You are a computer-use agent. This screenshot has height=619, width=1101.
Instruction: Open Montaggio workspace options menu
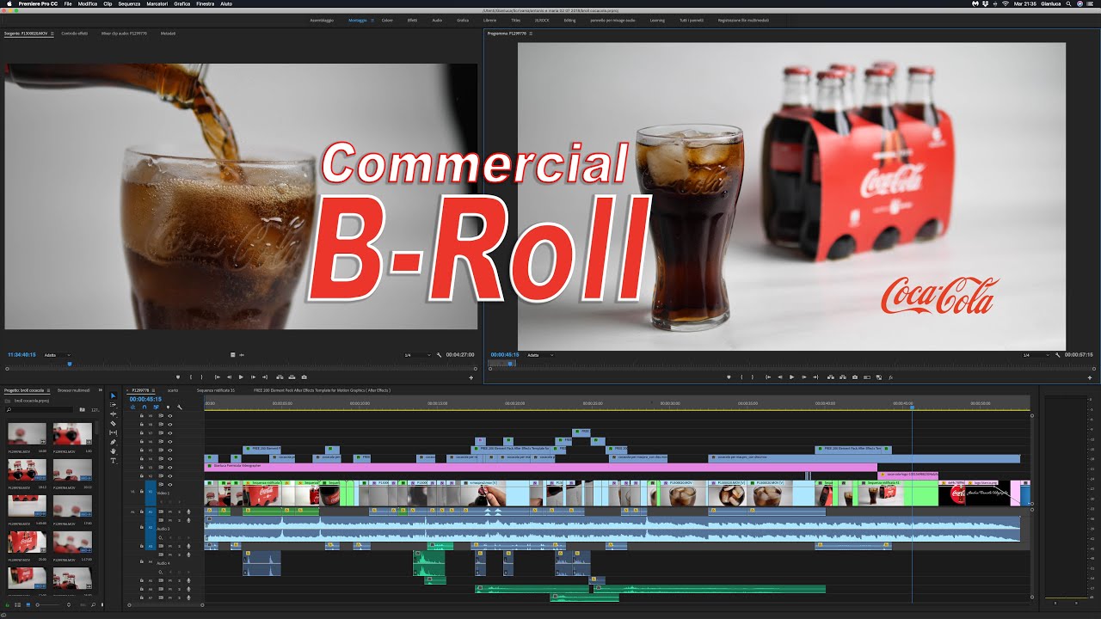coord(372,19)
